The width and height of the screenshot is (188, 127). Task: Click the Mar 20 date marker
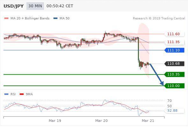(101, 121)
